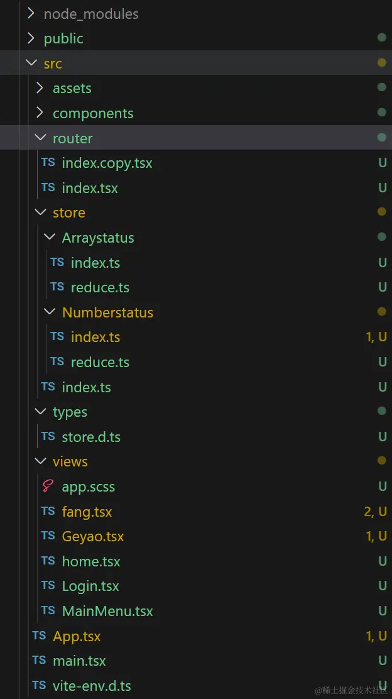Open fang.tsx file
Viewport: 392px width, 699px height.
click(x=87, y=512)
